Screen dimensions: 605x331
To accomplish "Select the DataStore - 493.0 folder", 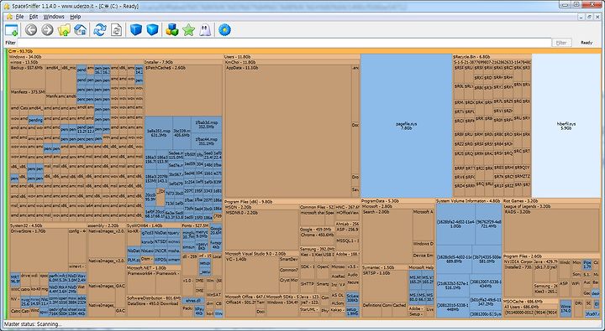I will pos(143,308).
